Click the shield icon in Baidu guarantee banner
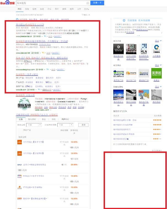 tap(124, 20)
